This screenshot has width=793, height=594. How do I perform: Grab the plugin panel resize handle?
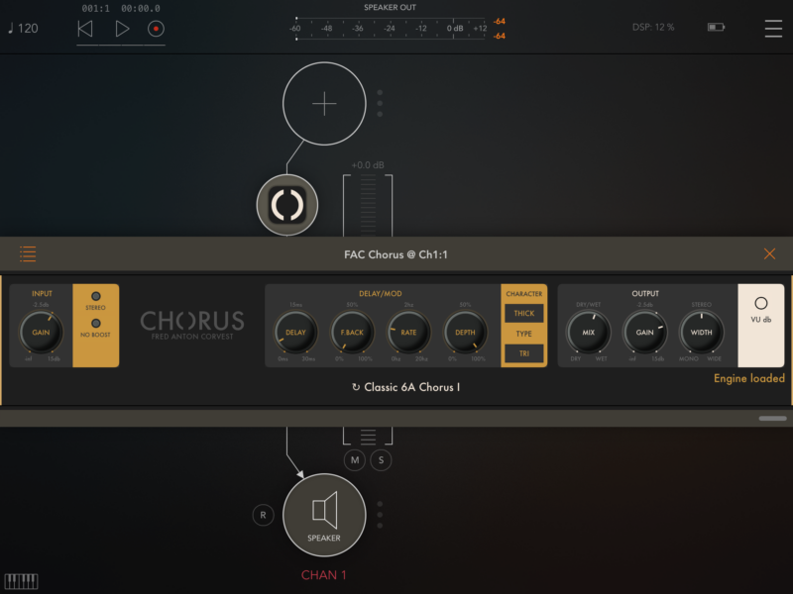pyautogui.click(x=772, y=418)
